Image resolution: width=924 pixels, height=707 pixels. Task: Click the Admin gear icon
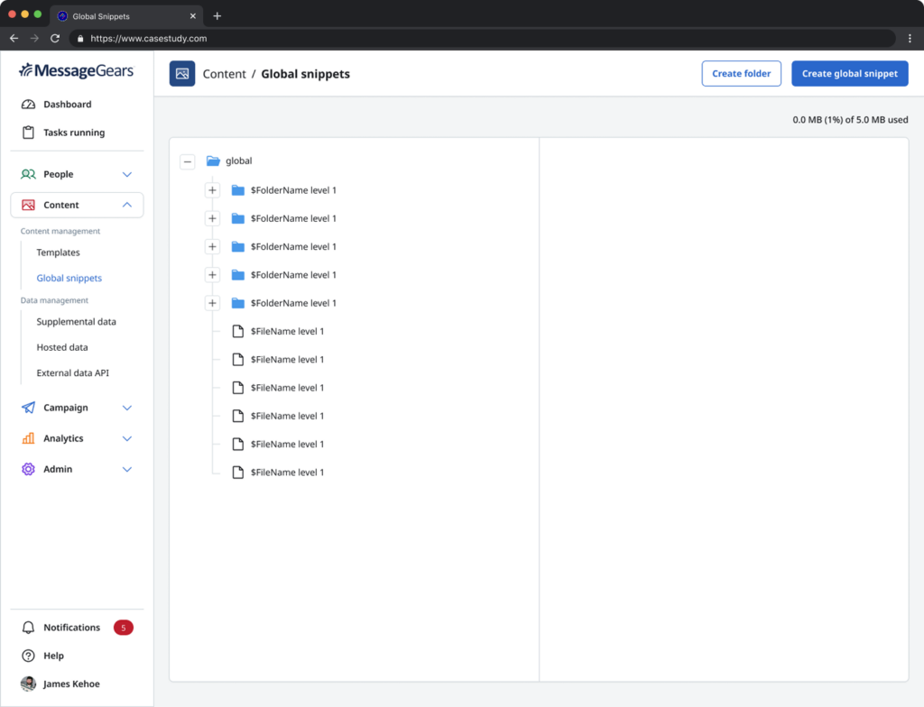(x=28, y=469)
